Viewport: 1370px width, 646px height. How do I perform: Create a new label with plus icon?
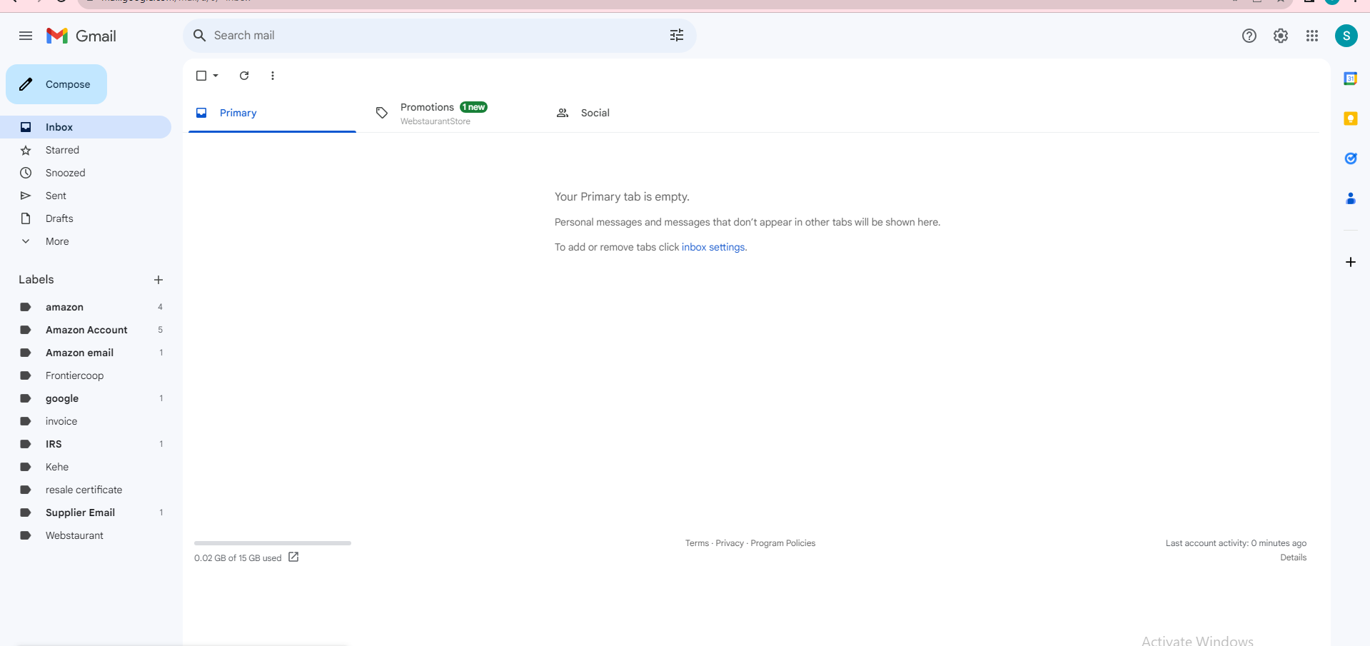pos(158,280)
